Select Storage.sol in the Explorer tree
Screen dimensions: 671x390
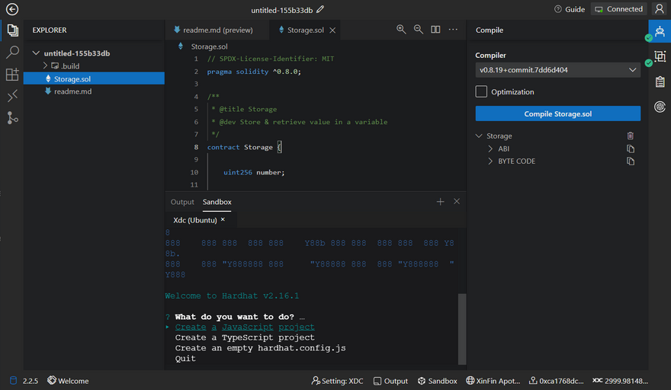tap(94, 78)
